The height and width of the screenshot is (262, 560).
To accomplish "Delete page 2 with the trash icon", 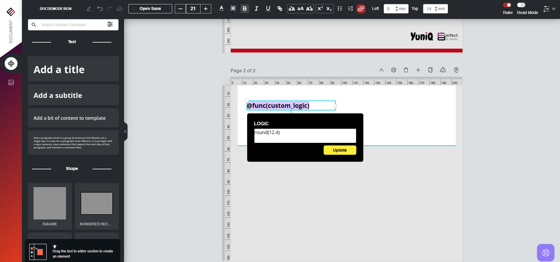I will 406,70.
